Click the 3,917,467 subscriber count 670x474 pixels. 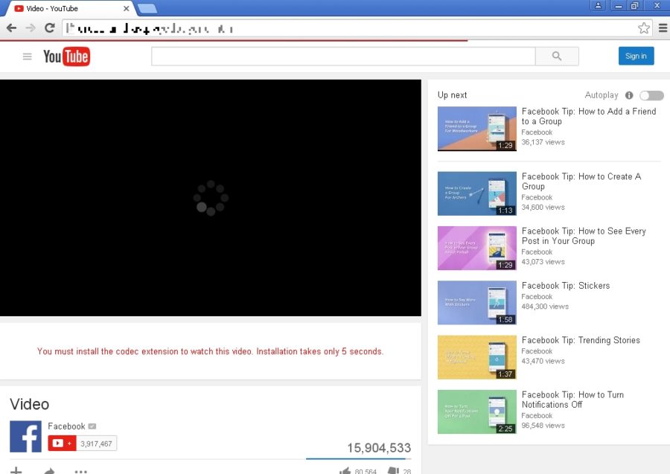click(x=96, y=443)
